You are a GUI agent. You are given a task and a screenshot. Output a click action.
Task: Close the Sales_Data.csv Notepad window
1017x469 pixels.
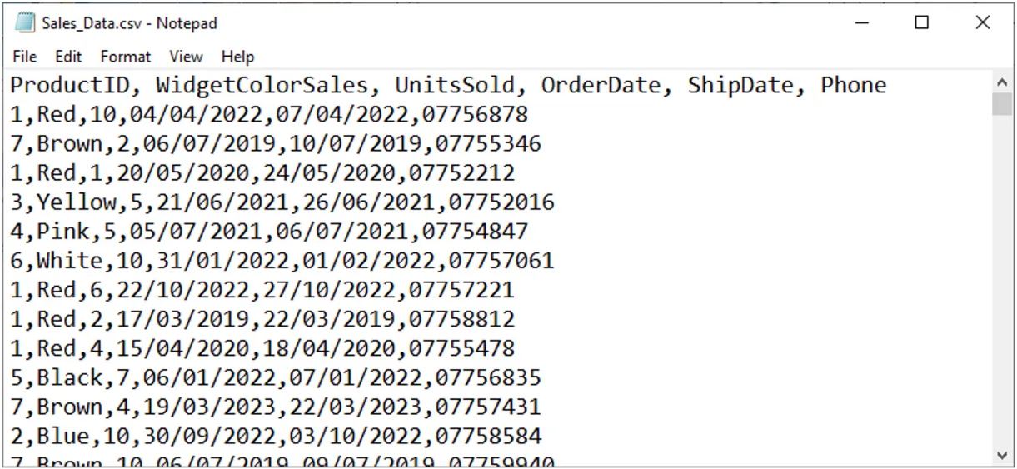pos(983,23)
